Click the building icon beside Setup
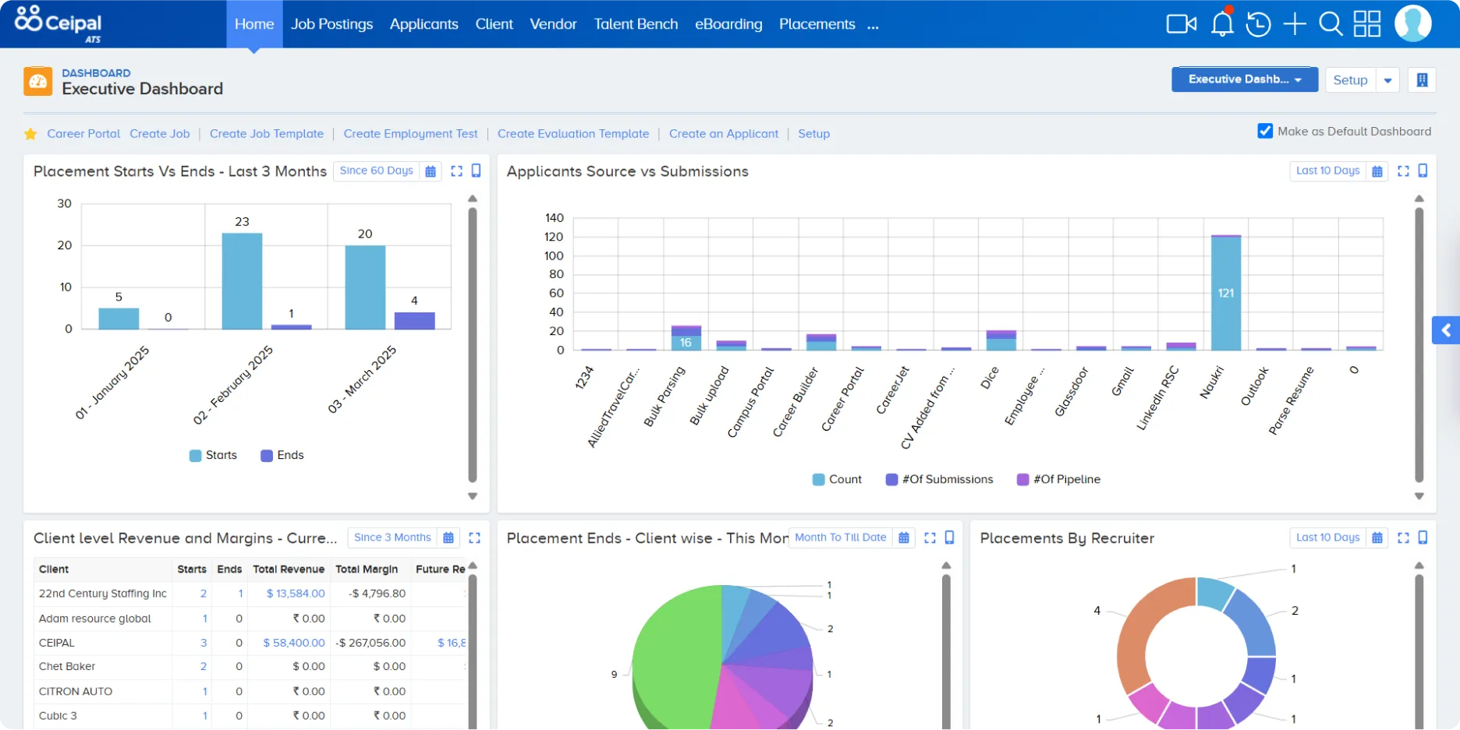The height and width of the screenshot is (730, 1460). coord(1422,79)
